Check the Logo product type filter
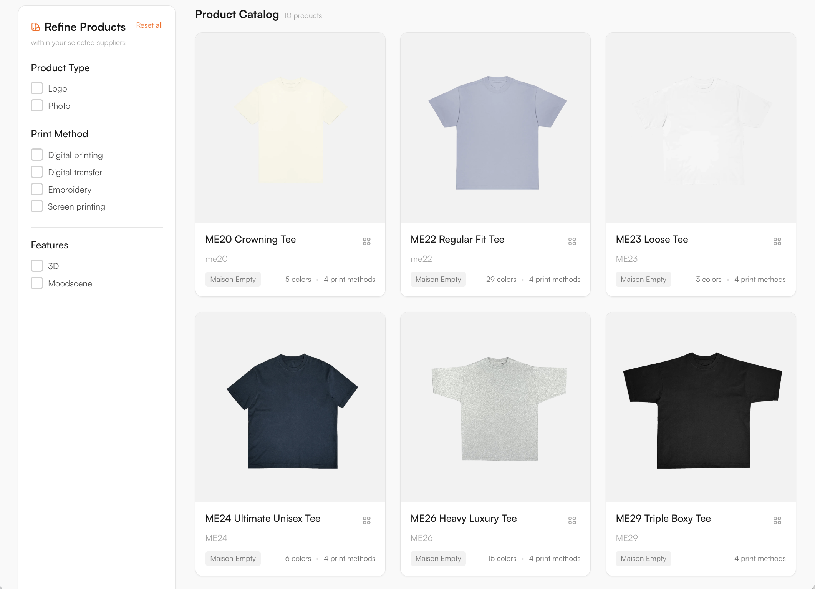 tap(37, 88)
